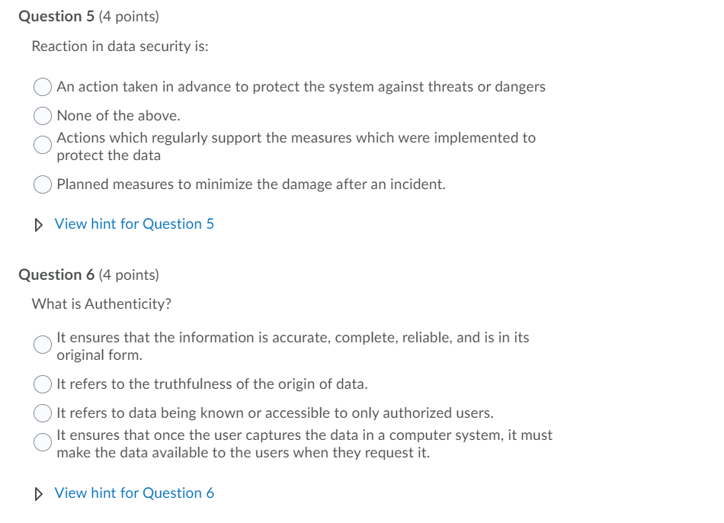Click the "Question 5" heading

tap(51, 16)
